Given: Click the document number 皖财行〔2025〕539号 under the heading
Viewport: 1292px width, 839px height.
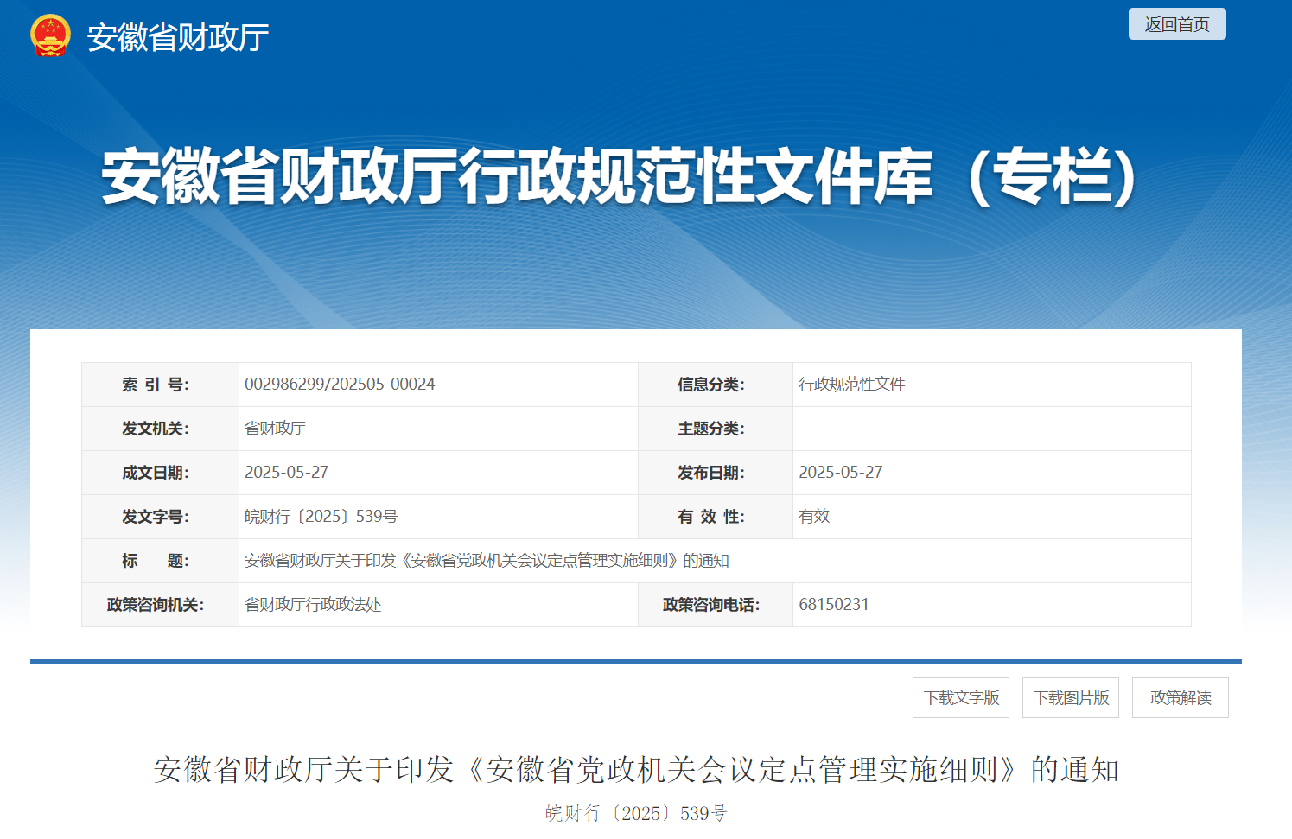Looking at the screenshot, I should 636,813.
